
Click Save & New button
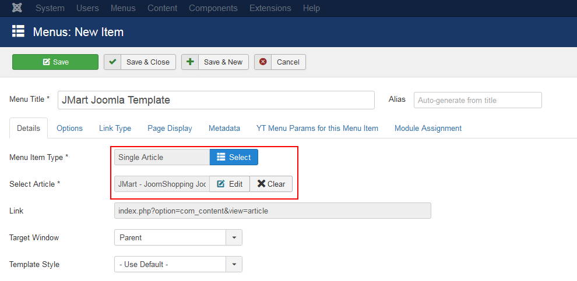click(x=215, y=62)
